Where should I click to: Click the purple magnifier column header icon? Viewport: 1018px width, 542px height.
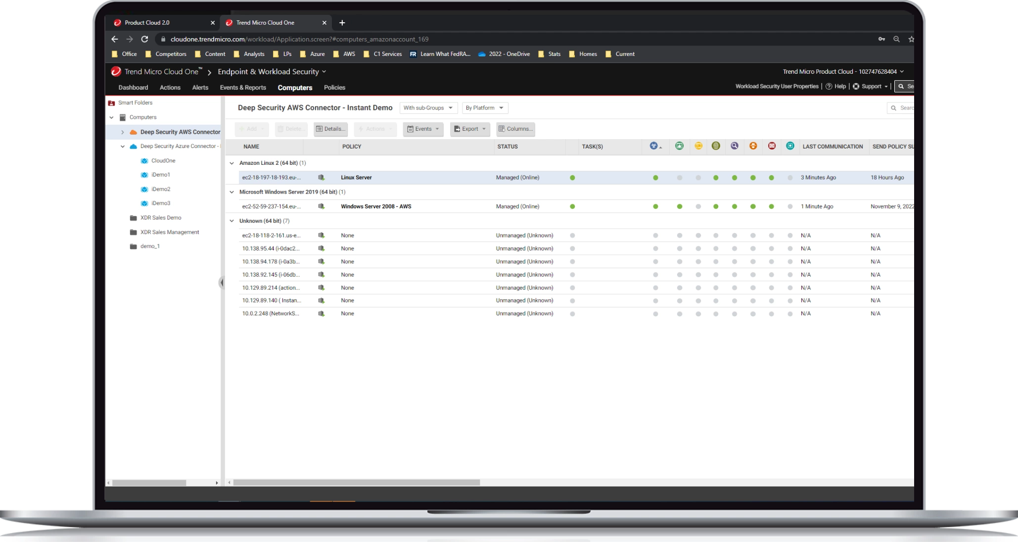[x=735, y=146]
